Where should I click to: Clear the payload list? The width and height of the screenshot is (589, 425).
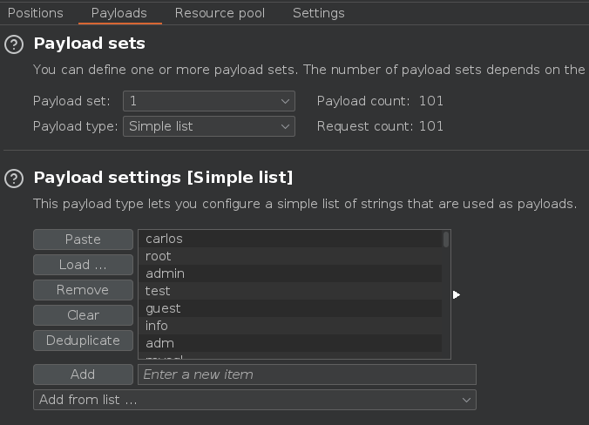coord(83,315)
